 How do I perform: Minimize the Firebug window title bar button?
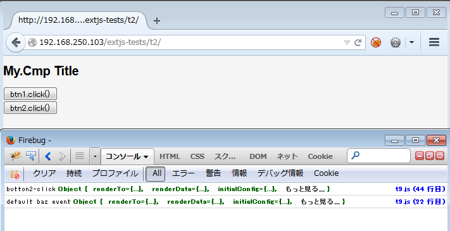(394, 140)
